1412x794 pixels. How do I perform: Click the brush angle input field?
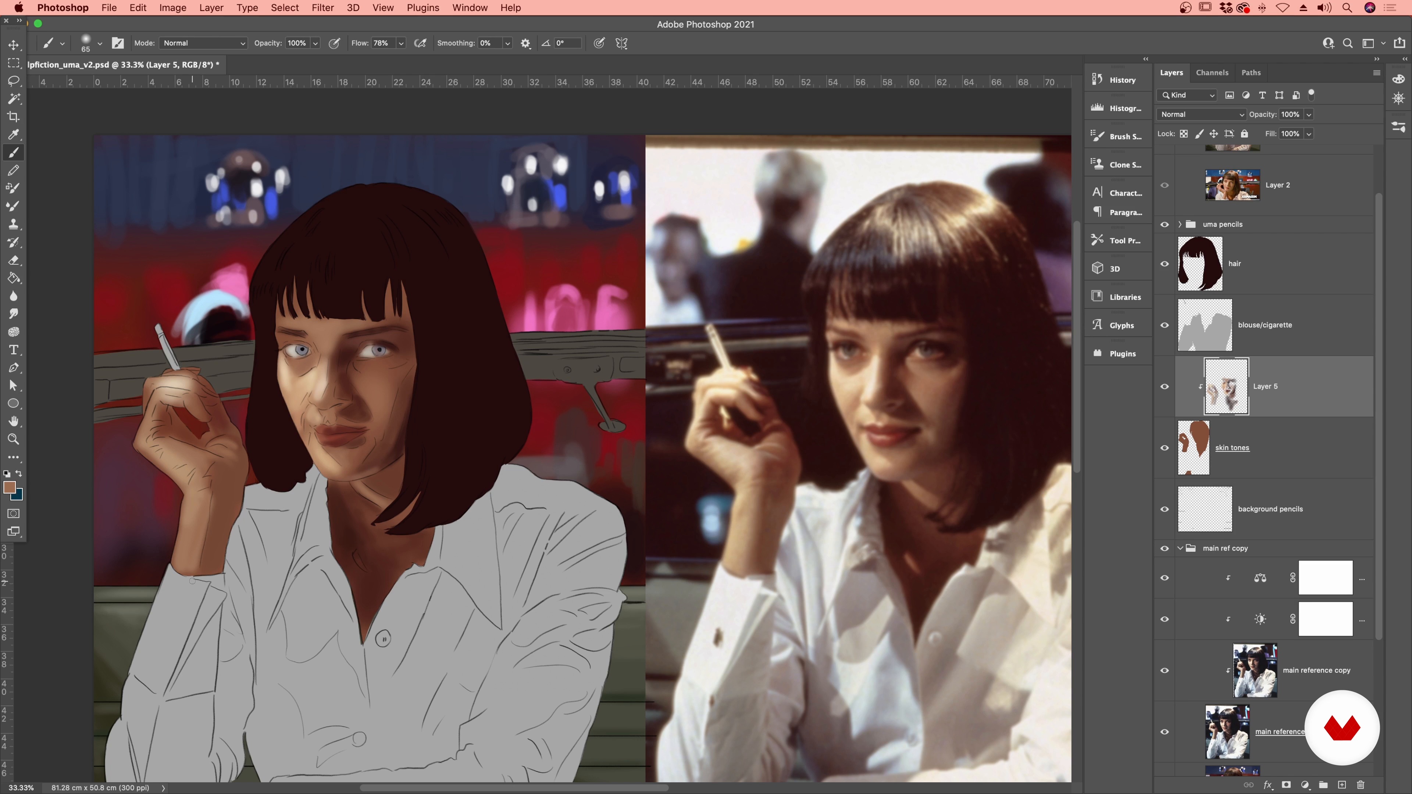coord(567,43)
